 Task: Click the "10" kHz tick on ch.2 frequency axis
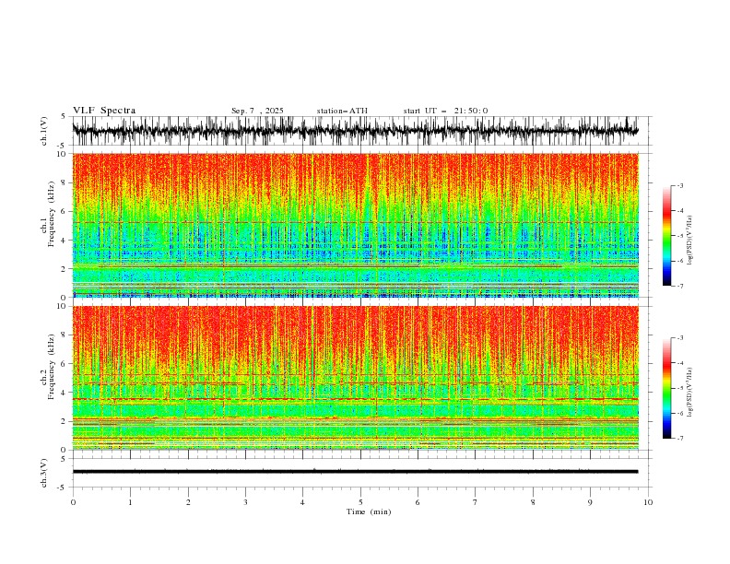62,306
